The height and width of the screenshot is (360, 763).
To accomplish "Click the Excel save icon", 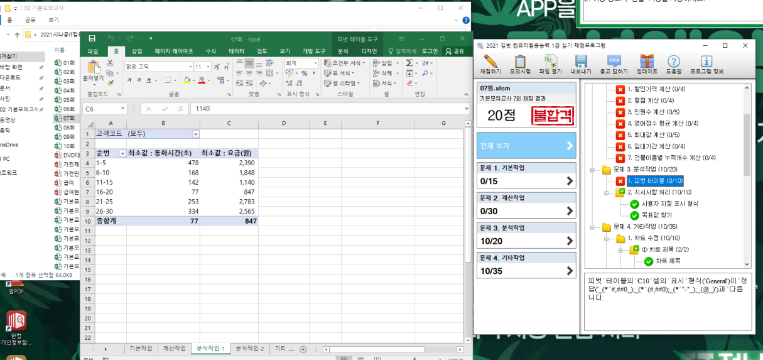I will point(92,39).
